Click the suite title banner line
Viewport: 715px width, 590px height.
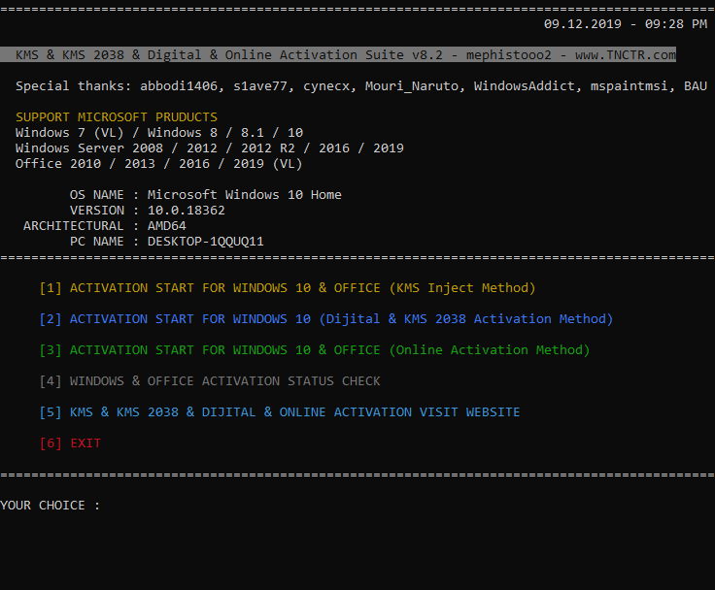(338, 54)
